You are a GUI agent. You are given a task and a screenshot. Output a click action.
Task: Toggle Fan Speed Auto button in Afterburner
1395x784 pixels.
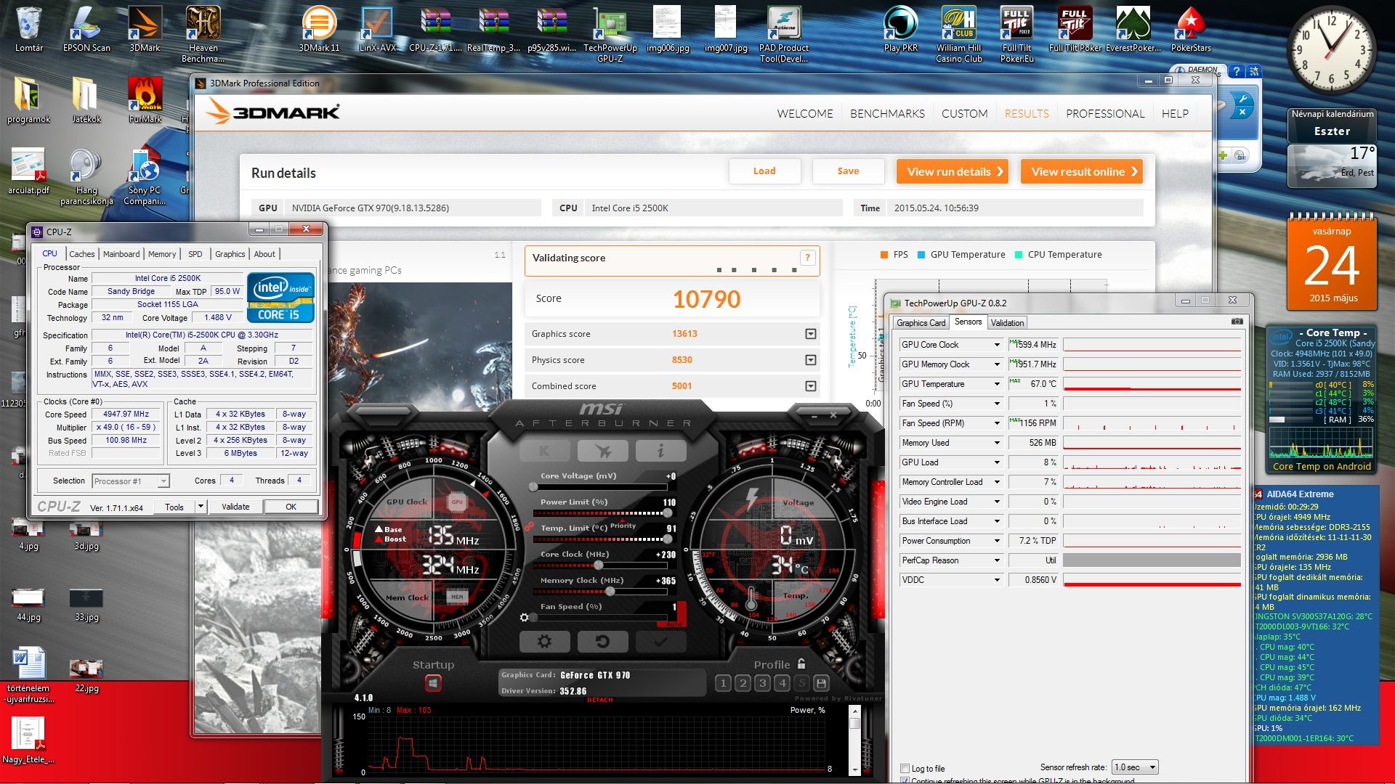(x=673, y=624)
